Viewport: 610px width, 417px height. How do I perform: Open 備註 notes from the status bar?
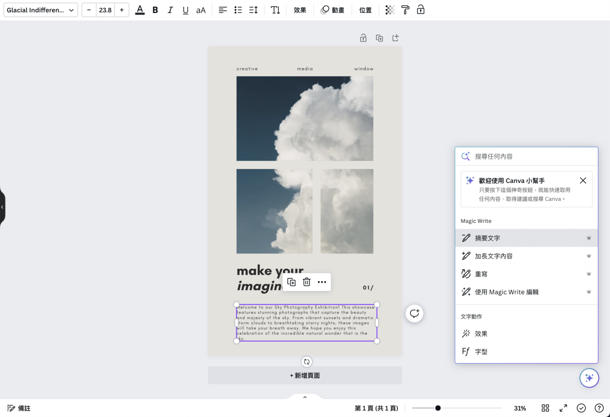point(18,408)
